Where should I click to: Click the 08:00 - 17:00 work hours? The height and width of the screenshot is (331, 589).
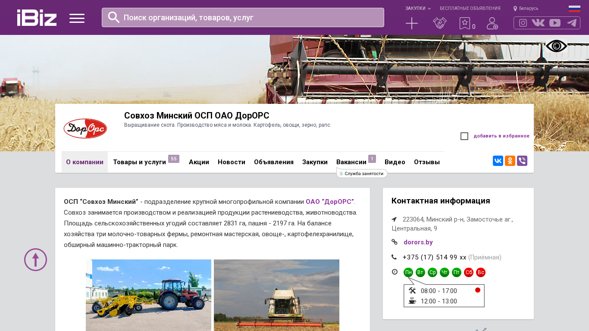click(x=439, y=291)
